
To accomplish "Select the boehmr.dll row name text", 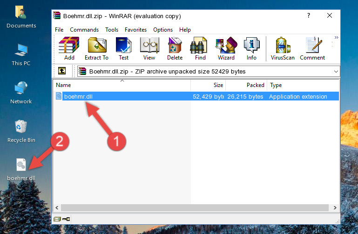I will point(78,96).
